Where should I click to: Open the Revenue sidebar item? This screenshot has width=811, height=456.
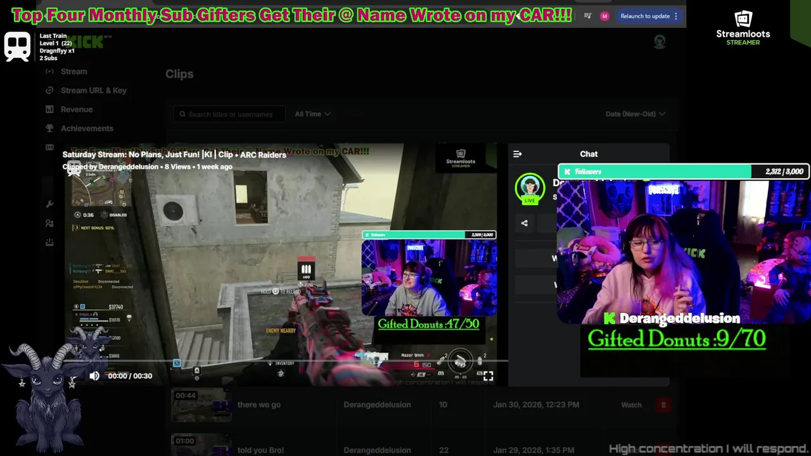77,110
